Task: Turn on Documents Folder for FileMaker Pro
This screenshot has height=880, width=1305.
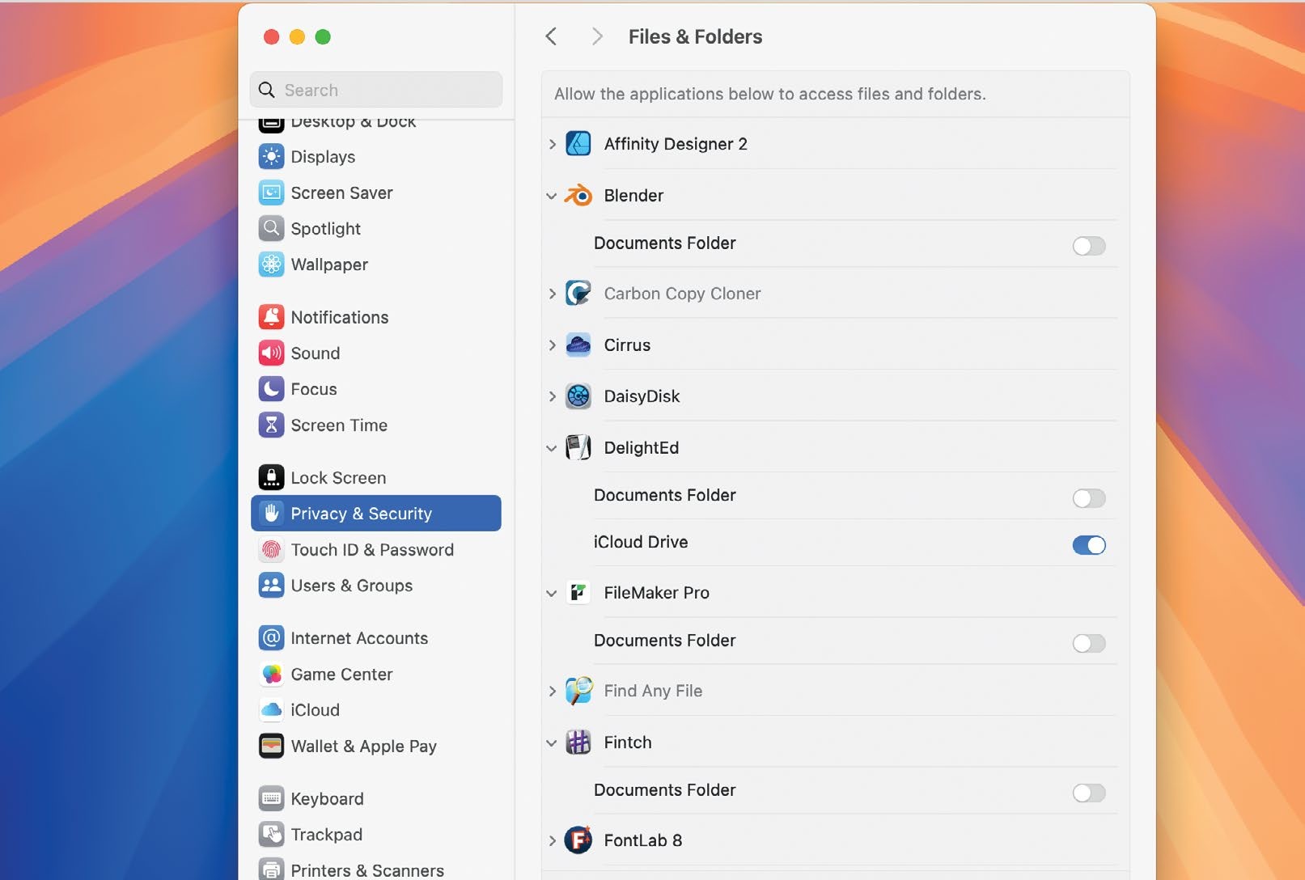Action: click(x=1088, y=643)
